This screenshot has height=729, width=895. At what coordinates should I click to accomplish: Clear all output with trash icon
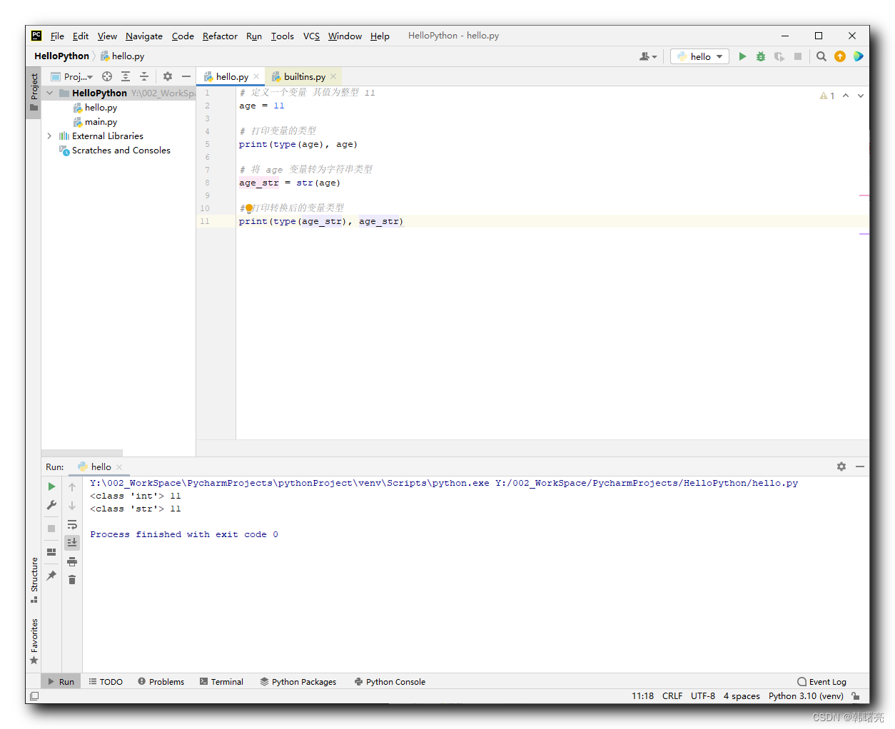(72, 580)
